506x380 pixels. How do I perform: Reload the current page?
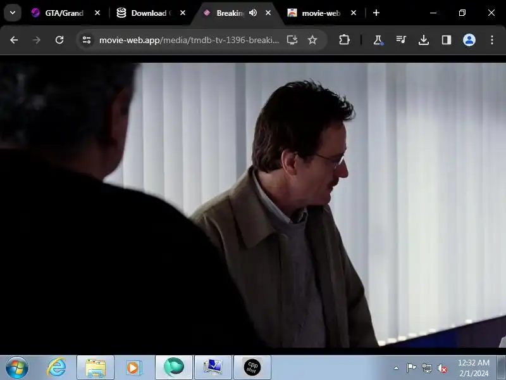[x=59, y=40]
